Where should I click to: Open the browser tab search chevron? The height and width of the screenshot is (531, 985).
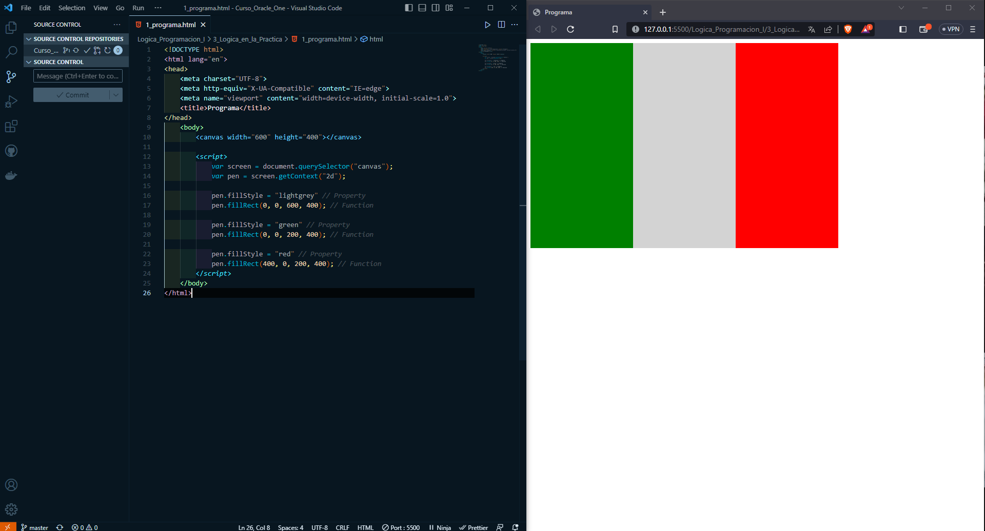(901, 8)
